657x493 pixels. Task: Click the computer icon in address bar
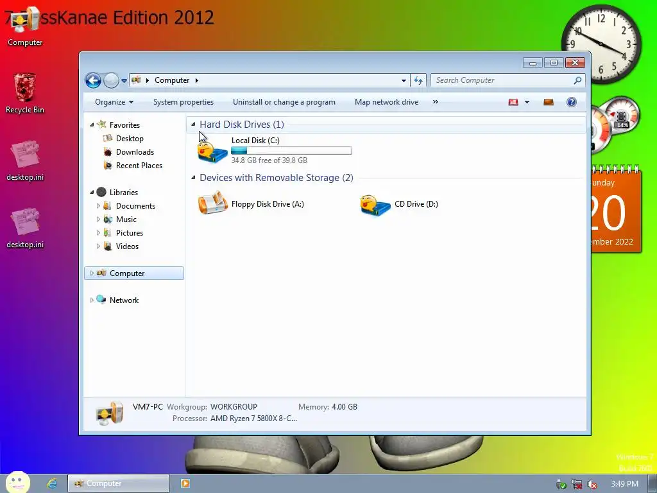click(x=136, y=80)
